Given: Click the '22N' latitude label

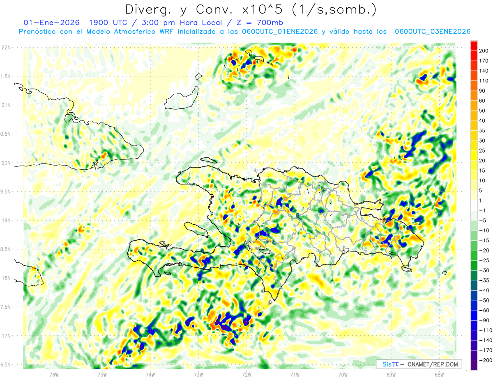Looking at the screenshot, I should point(6,47).
